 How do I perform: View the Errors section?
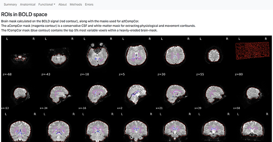coord(89,4)
